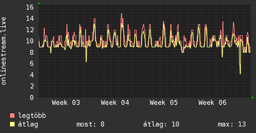Click the 10 y-axis tick label

30,41
